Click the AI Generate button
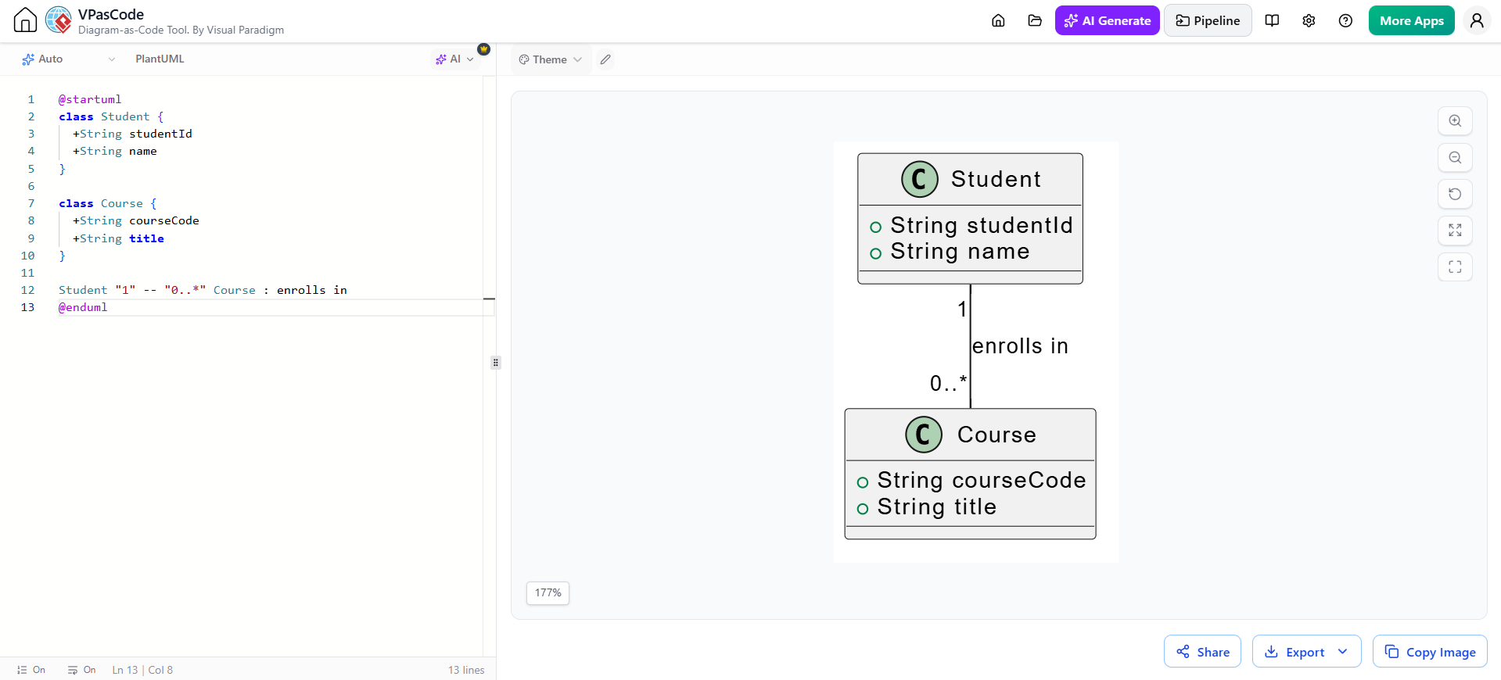 coord(1107,20)
